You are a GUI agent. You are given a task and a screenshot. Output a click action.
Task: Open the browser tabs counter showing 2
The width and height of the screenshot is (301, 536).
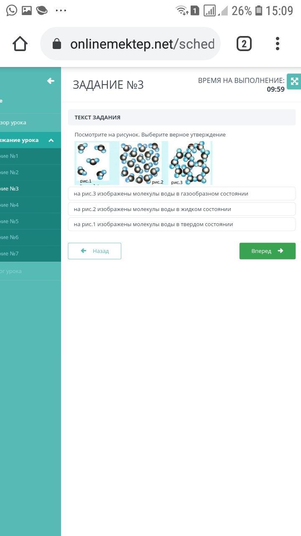[x=244, y=44]
